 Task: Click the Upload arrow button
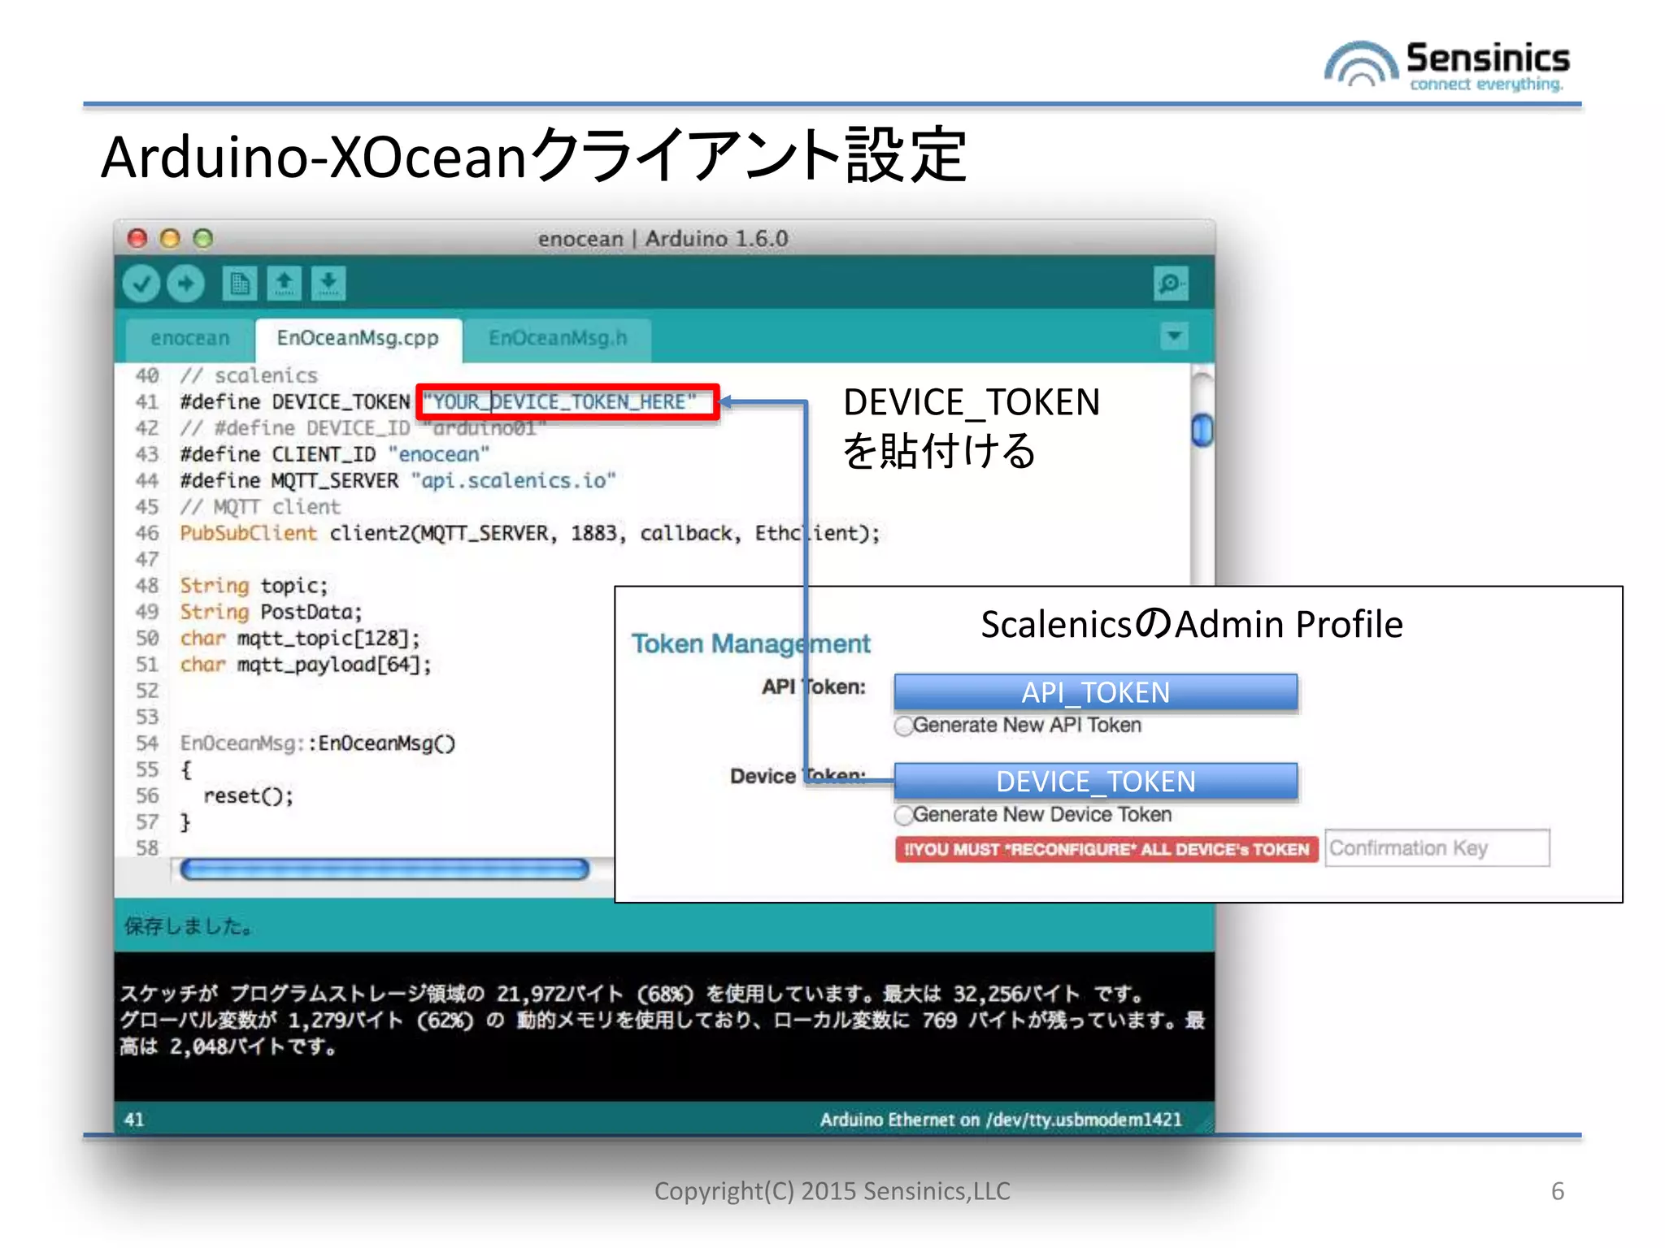click(x=185, y=284)
